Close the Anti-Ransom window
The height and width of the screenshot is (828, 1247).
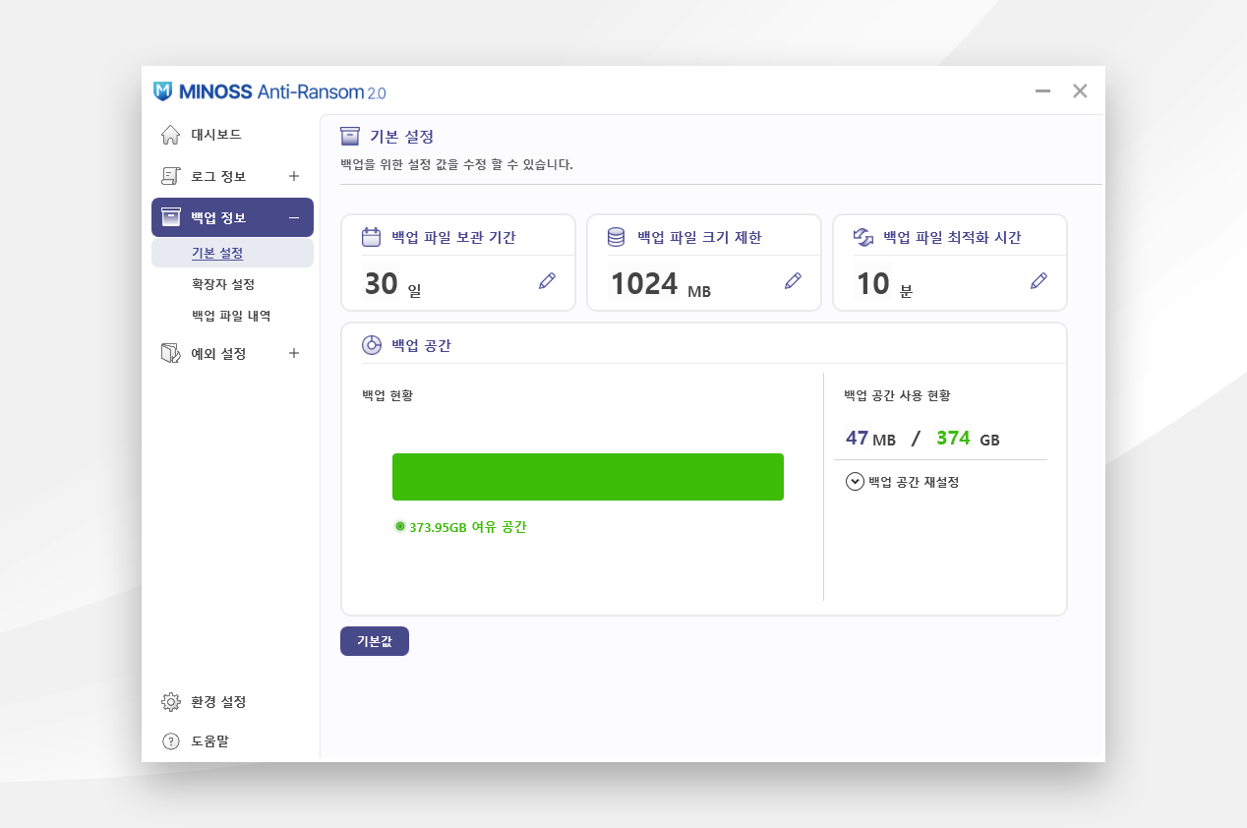(1080, 91)
